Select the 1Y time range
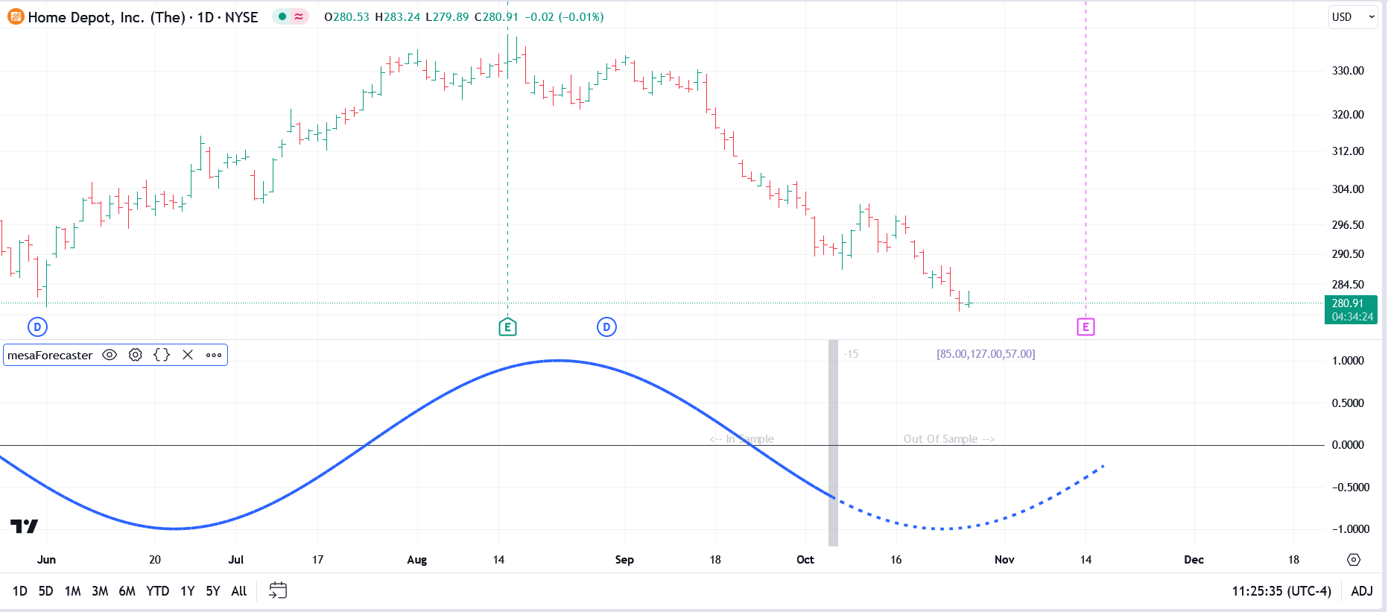1388x612 pixels. (x=187, y=591)
